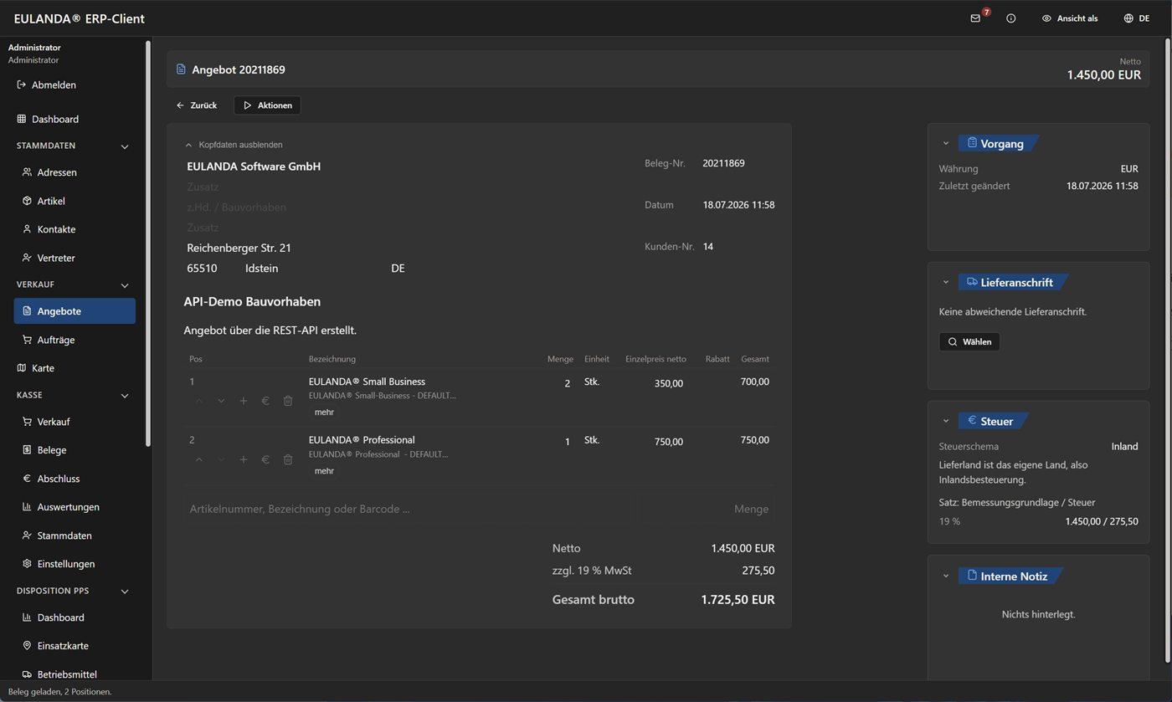Image resolution: width=1172 pixels, height=702 pixels.
Task: Open the Verkauf item under Kasse
Action: 75,422
